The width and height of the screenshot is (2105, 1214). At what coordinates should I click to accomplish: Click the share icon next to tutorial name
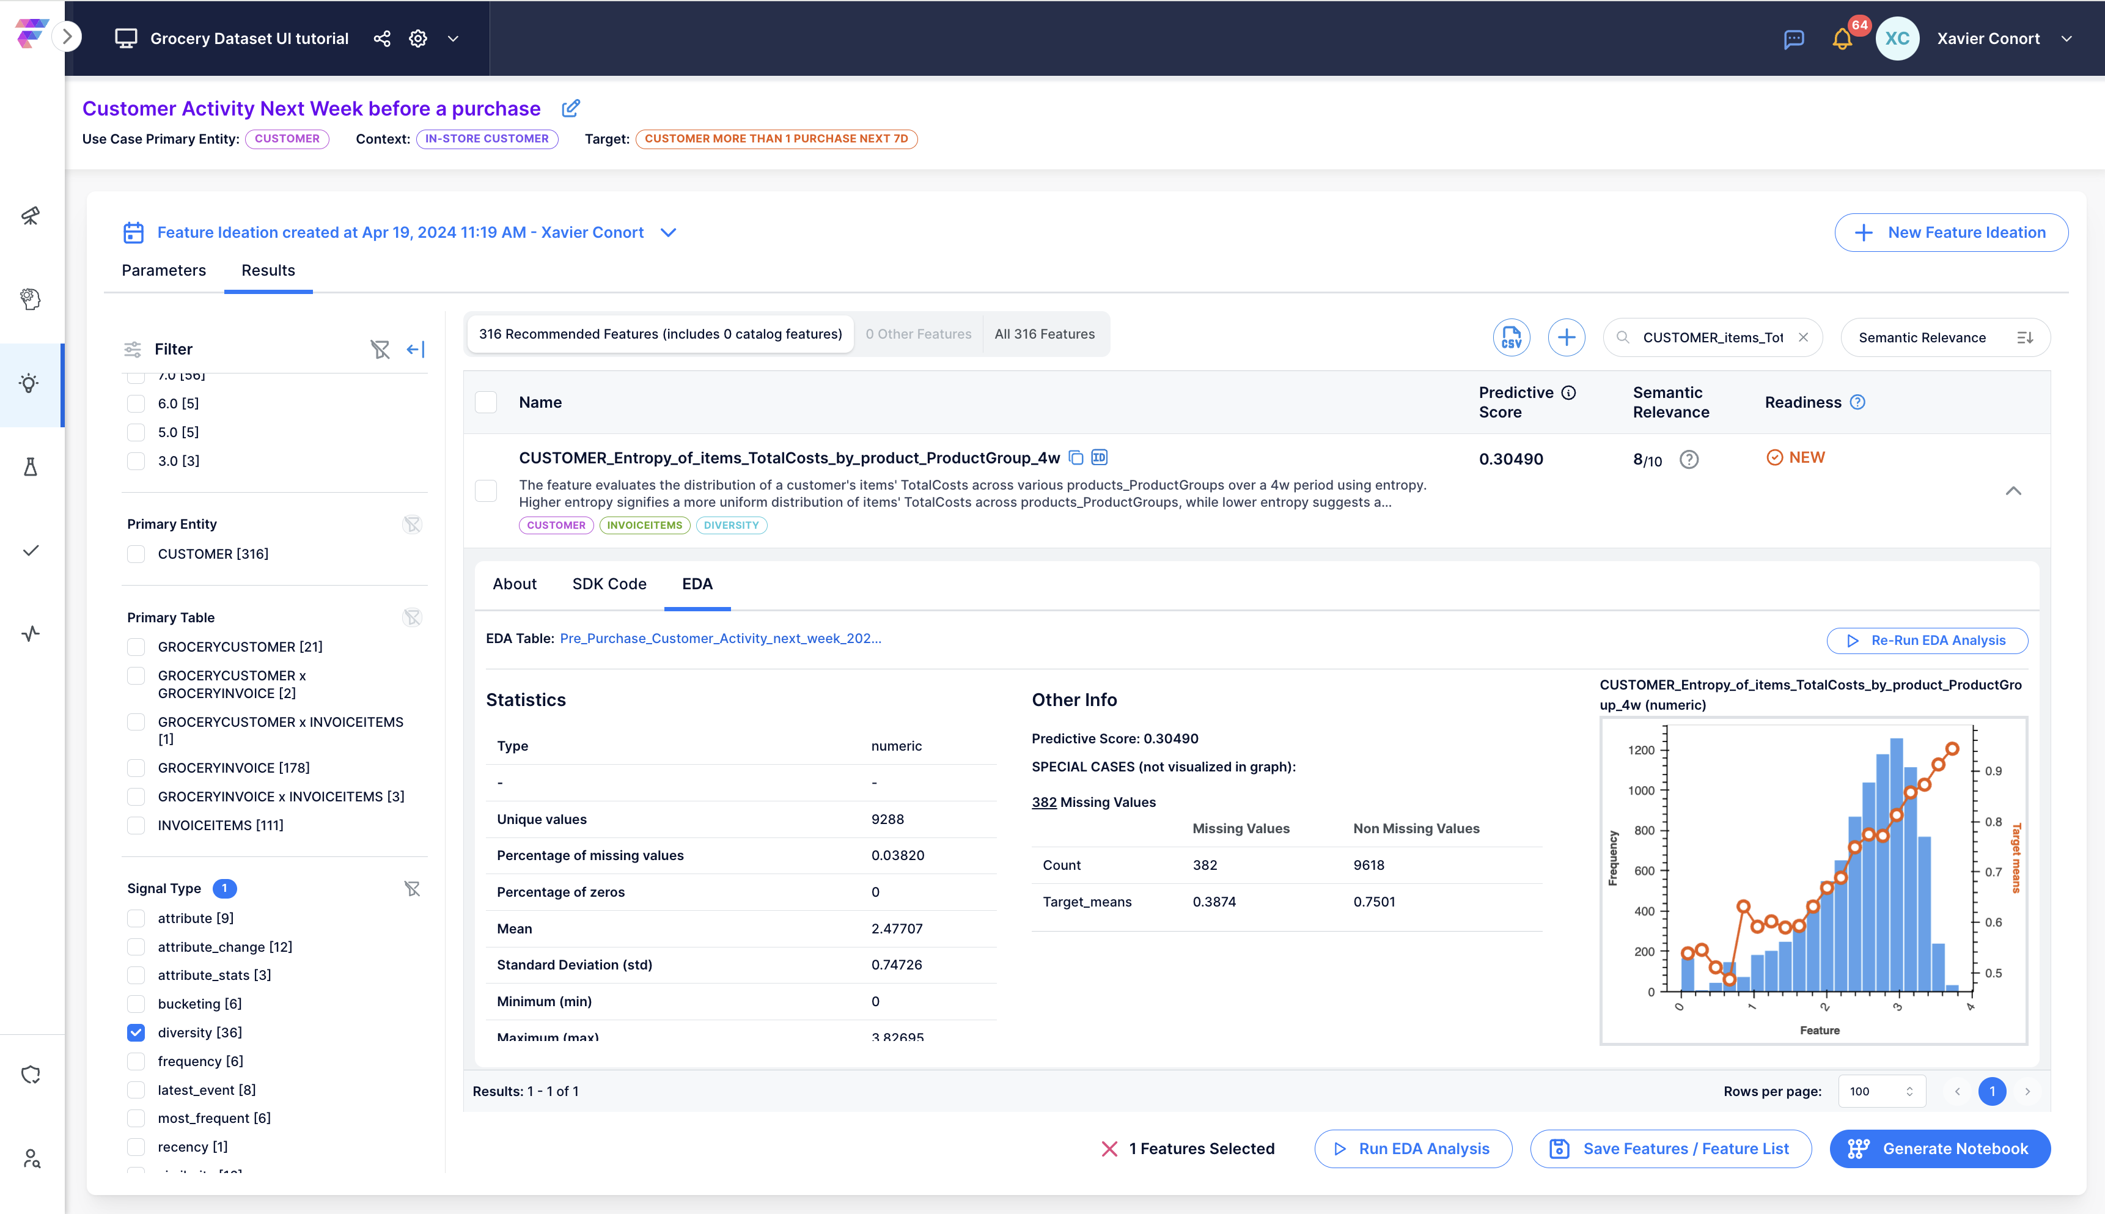[x=382, y=39]
